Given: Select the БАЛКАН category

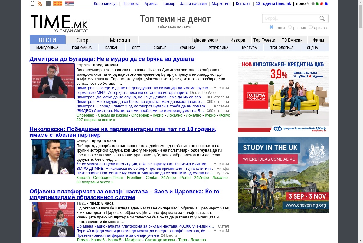Looking at the screenshot, I should pyautogui.click(x=112, y=48).
